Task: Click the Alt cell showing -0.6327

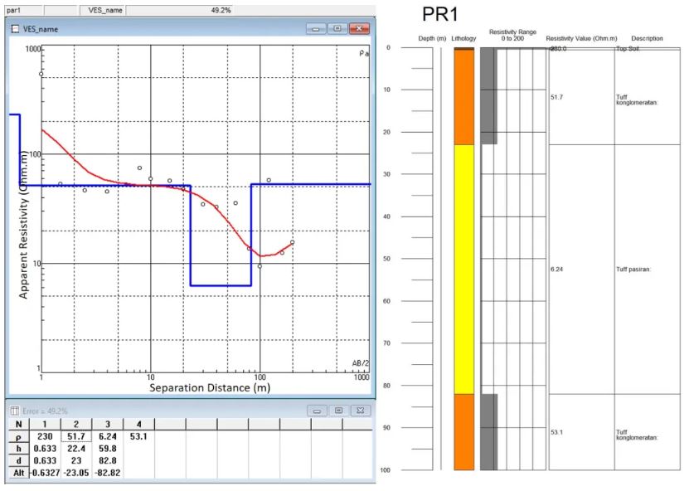Action: 45,473
